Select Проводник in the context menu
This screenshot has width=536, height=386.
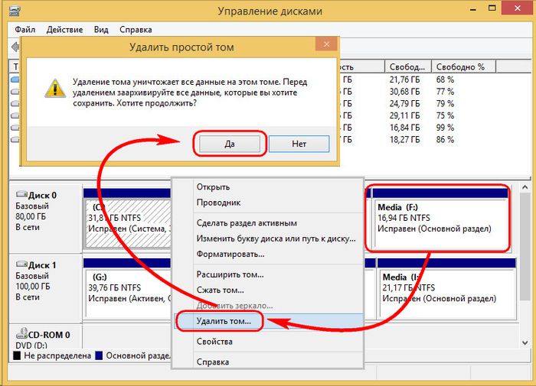click(x=218, y=203)
